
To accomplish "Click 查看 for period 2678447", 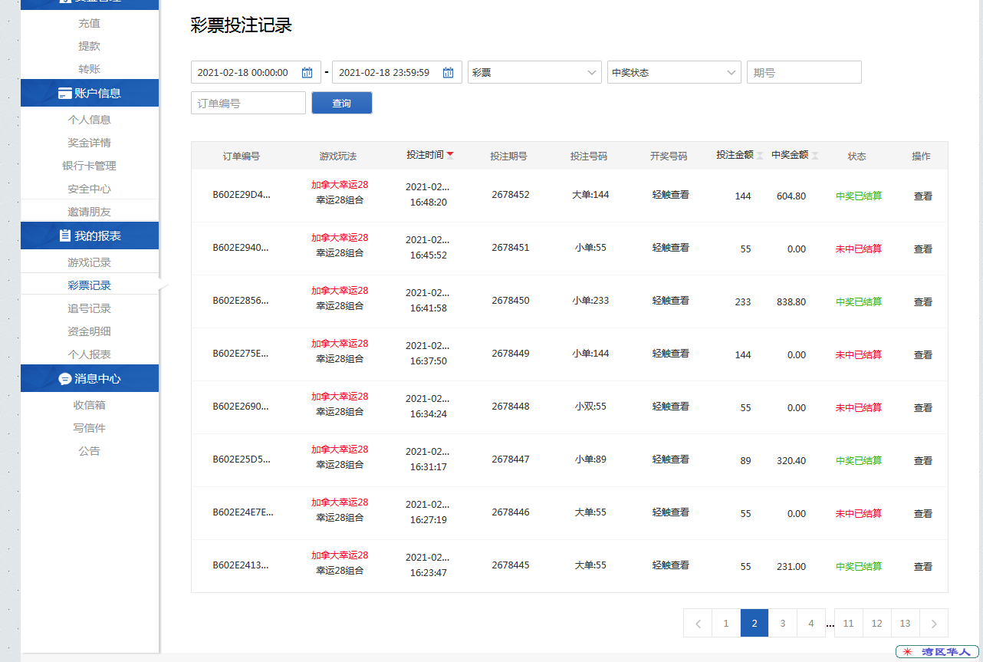I will [923, 461].
